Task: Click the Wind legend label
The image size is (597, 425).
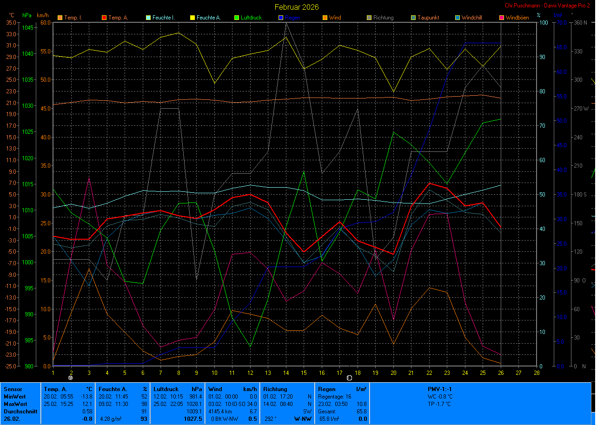Action: coord(335,18)
